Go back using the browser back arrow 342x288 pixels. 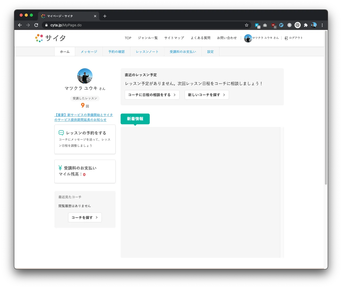20,25
